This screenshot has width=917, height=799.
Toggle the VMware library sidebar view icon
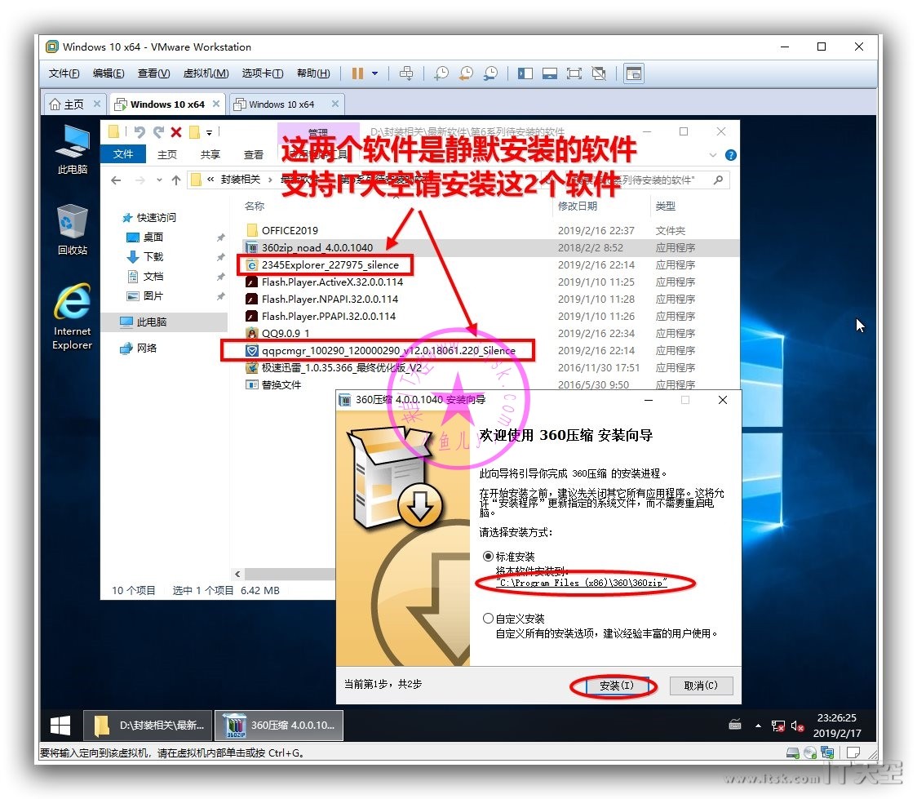click(525, 73)
